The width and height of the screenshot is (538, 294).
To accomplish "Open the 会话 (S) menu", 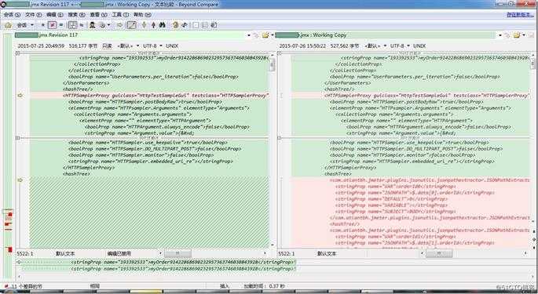I will [x=12, y=15].
